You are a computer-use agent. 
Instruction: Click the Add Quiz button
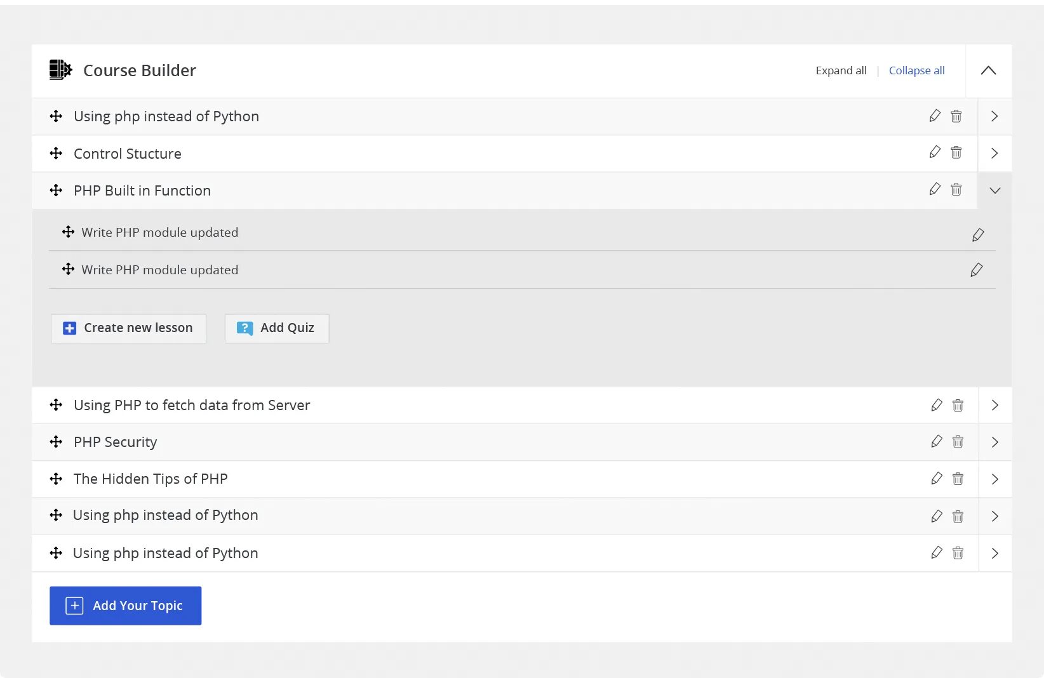[x=277, y=328]
